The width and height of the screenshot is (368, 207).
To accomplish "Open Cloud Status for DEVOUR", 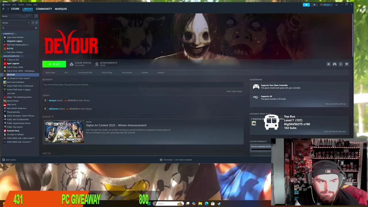I will click(80, 64).
